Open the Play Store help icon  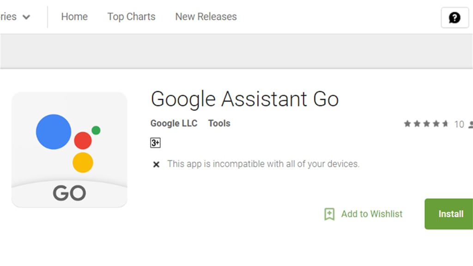[455, 18]
